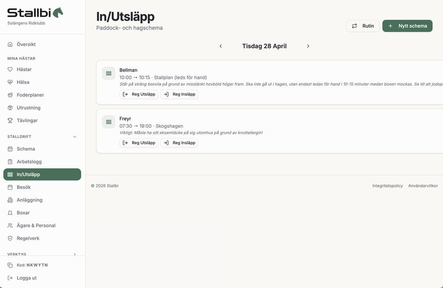Click the Tävlingar trophy icon
Viewport: 443px width, 288px height.
[x=10, y=120]
